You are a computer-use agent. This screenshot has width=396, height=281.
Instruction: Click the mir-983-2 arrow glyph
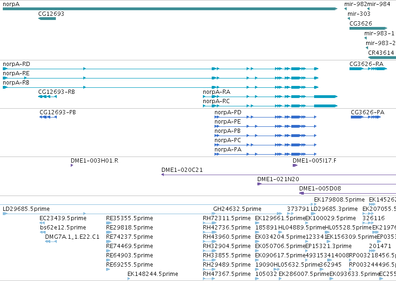point(367,48)
